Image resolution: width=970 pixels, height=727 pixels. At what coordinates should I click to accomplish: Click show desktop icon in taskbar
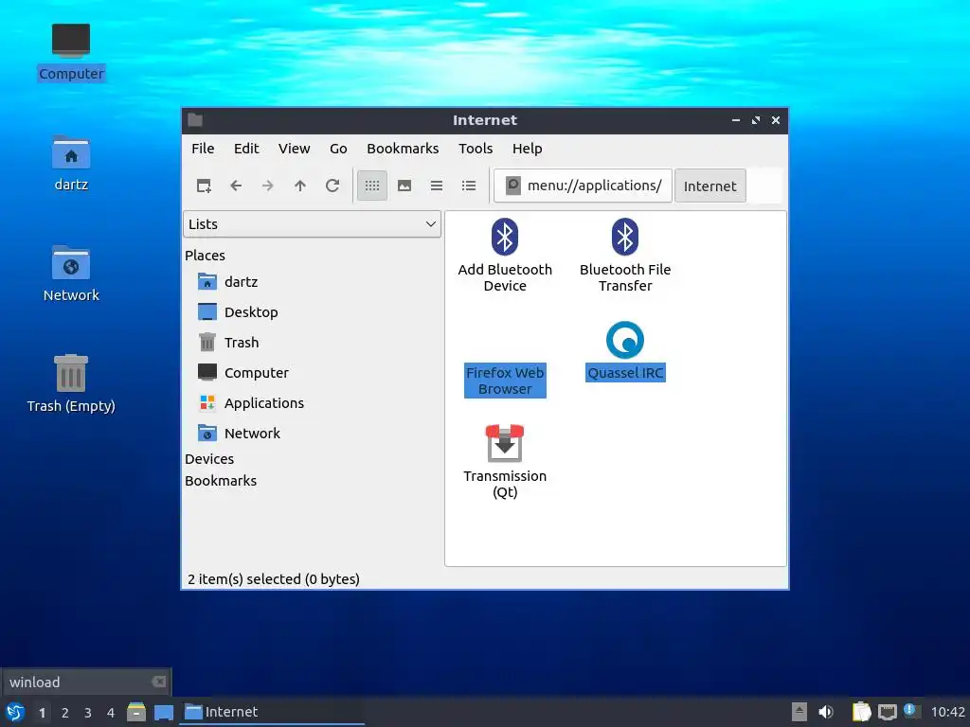tap(164, 712)
